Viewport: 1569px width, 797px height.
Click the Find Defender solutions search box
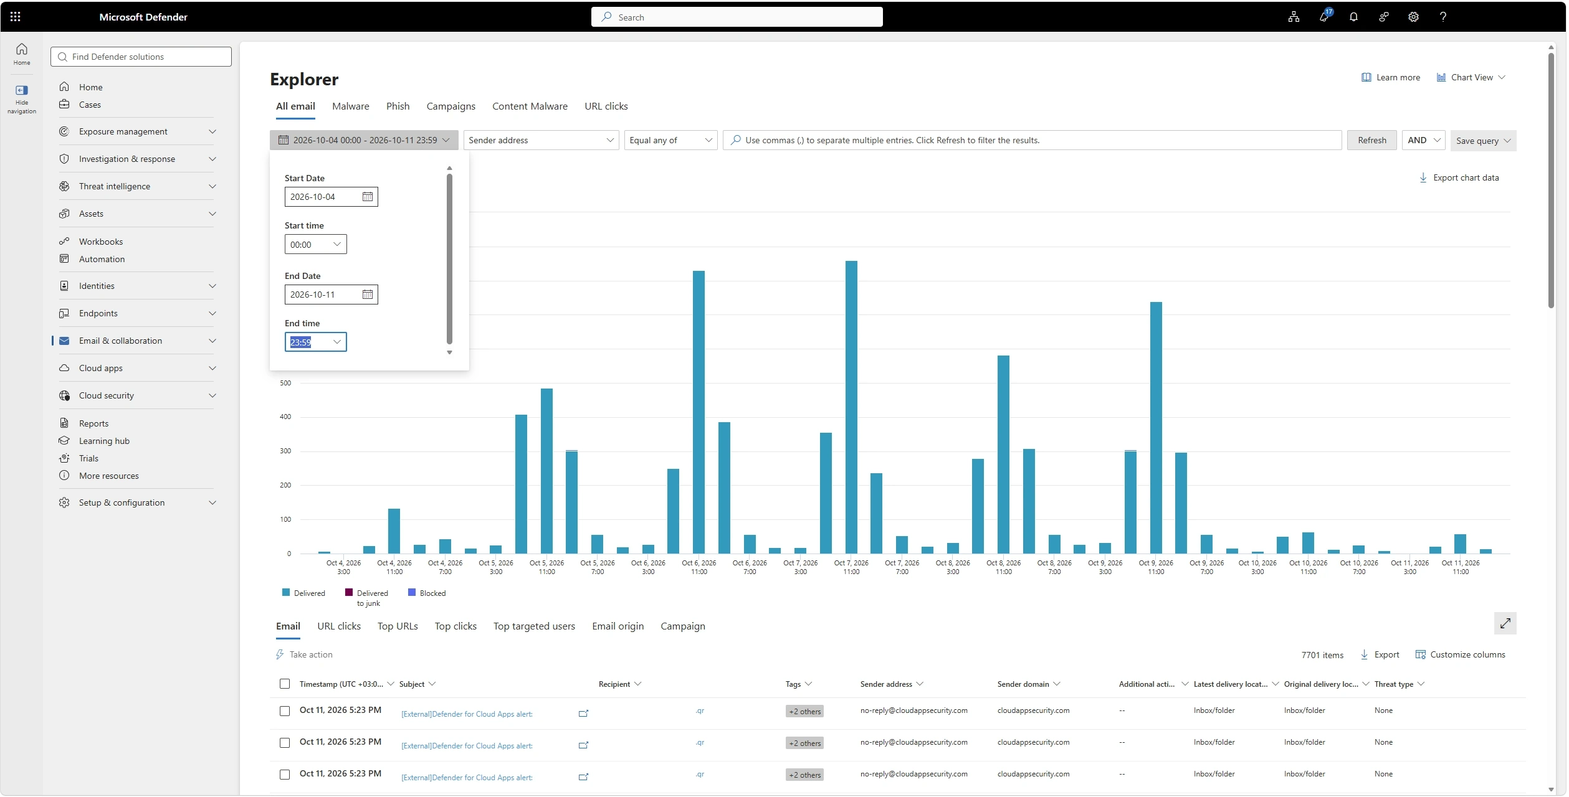coord(141,57)
